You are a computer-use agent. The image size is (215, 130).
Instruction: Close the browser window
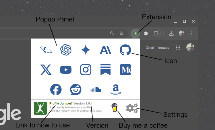point(193,21)
